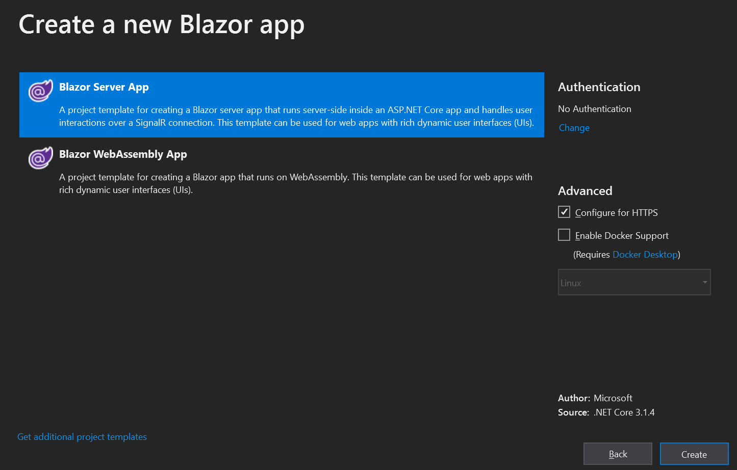Image resolution: width=737 pixels, height=470 pixels.
Task: Click the Advanced section header
Action: 585,190
